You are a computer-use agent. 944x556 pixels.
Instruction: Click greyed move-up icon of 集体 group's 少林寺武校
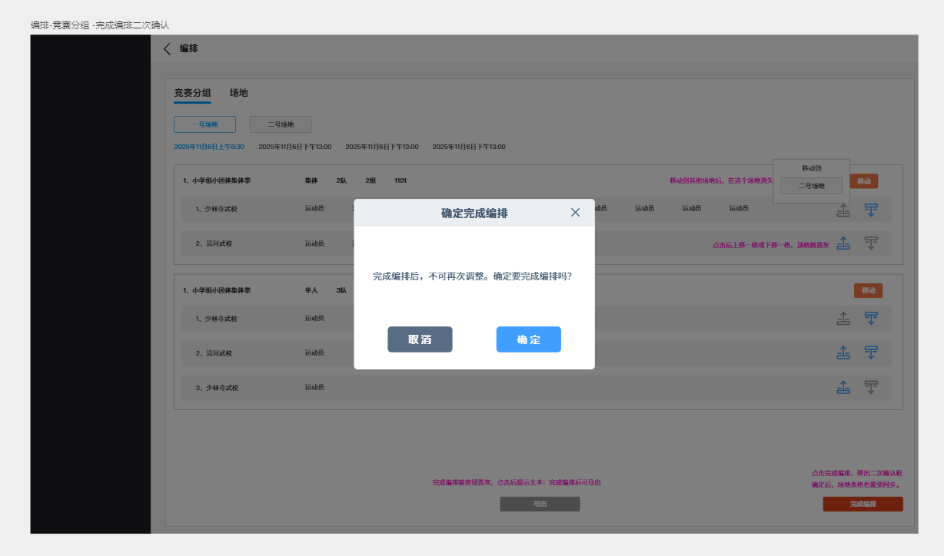point(843,210)
